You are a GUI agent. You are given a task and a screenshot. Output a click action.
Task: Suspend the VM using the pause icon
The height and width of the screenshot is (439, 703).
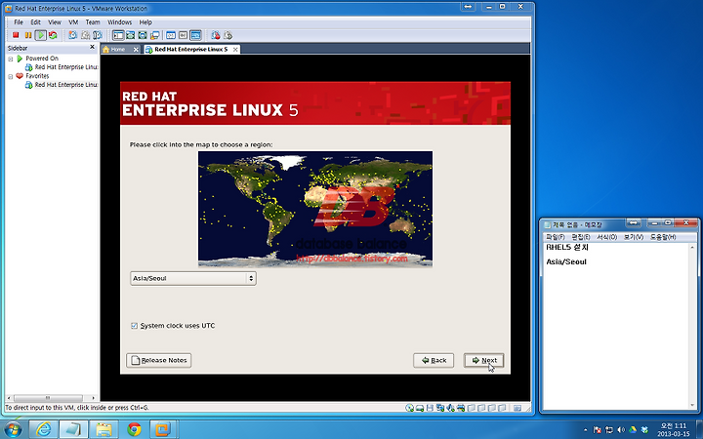point(28,35)
